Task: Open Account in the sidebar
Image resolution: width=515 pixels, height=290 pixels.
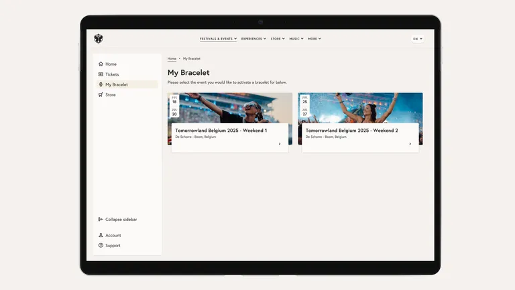Action: (127, 235)
